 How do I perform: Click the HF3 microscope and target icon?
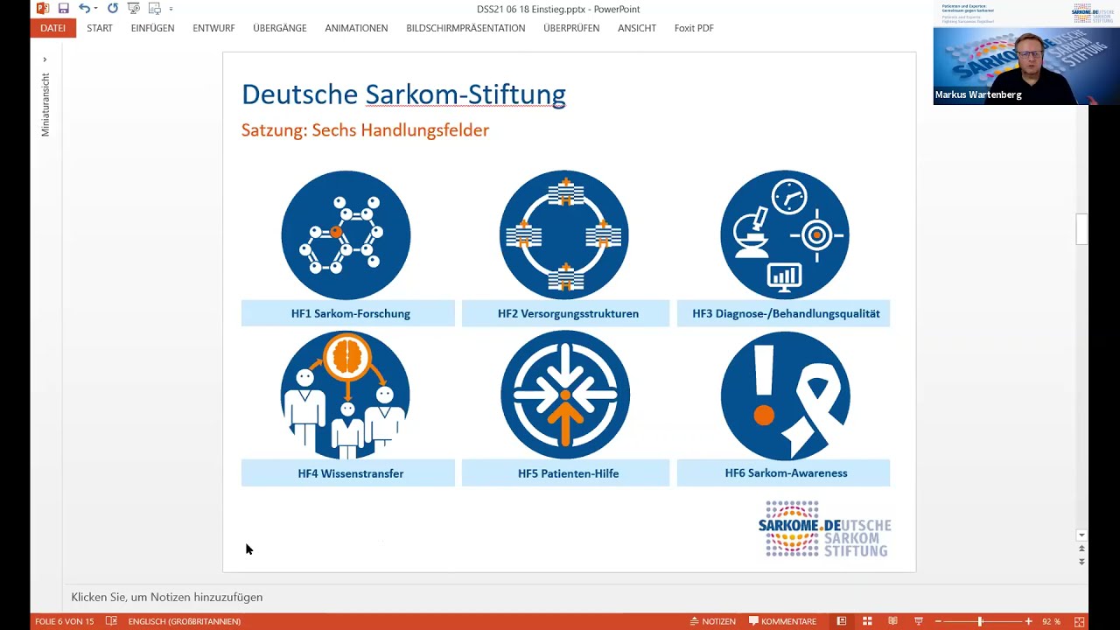(x=785, y=235)
